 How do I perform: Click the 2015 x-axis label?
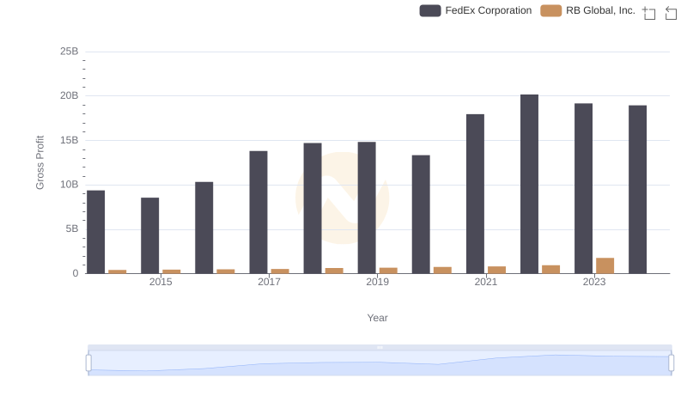(x=161, y=282)
